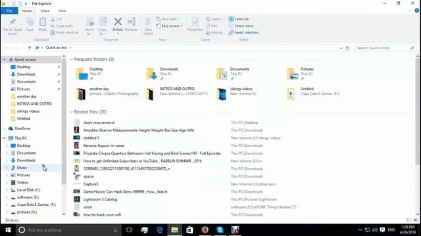Open the Documents frequent folder tile

click(x=233, y=73)
